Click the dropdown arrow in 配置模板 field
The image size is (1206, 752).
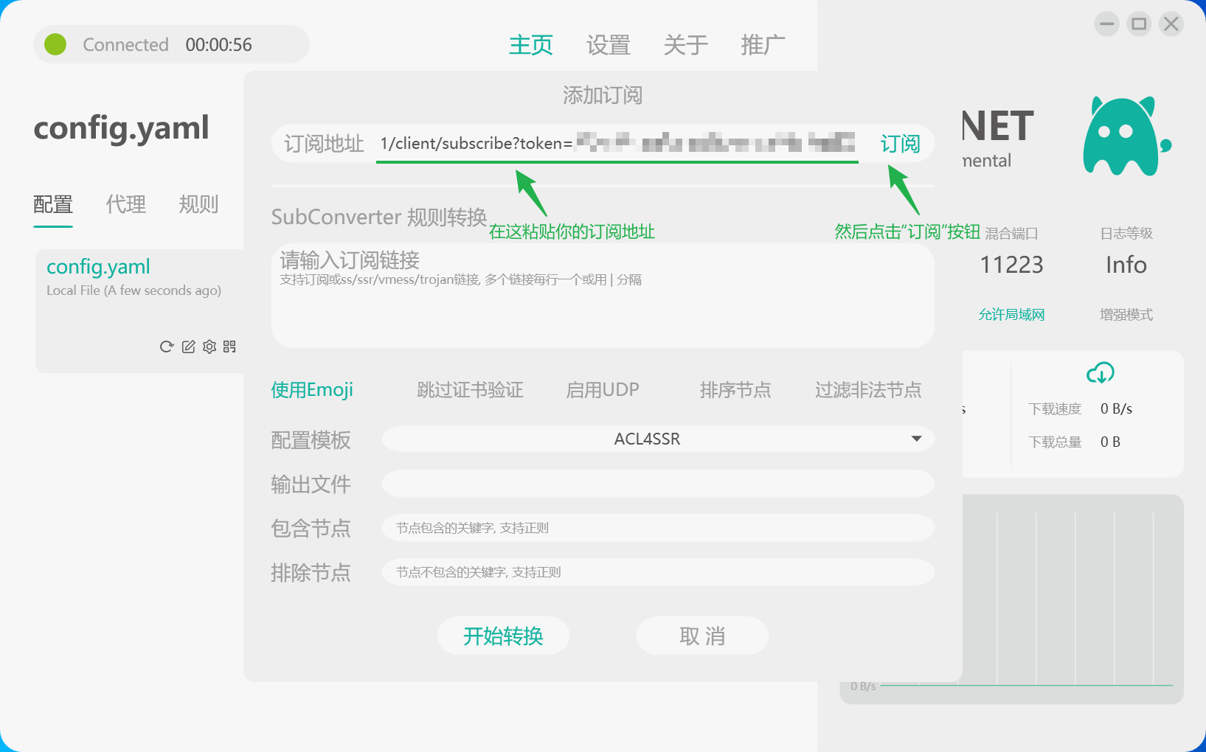tap(916, 439)
